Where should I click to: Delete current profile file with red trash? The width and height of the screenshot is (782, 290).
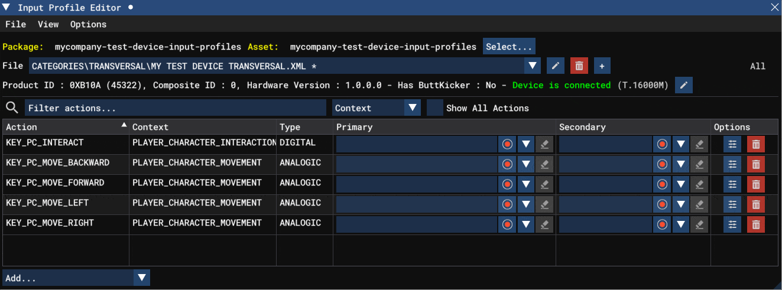click(579, 66)
